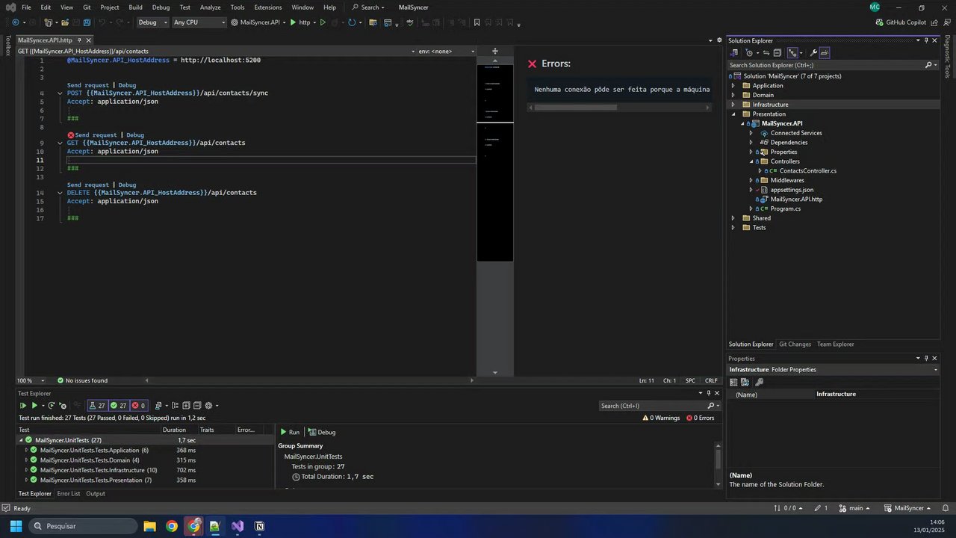Click the main branch button in status bar
The height and width of the screenshot is (538, 956).
pyautogui.click(x=855, y=508)
